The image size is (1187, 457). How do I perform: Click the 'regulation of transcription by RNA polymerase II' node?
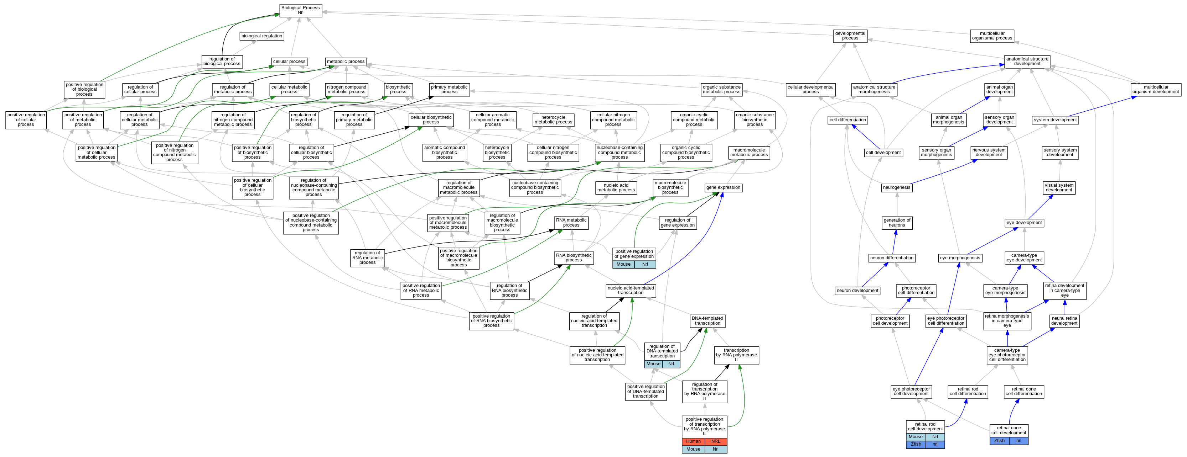pos(705,392)
